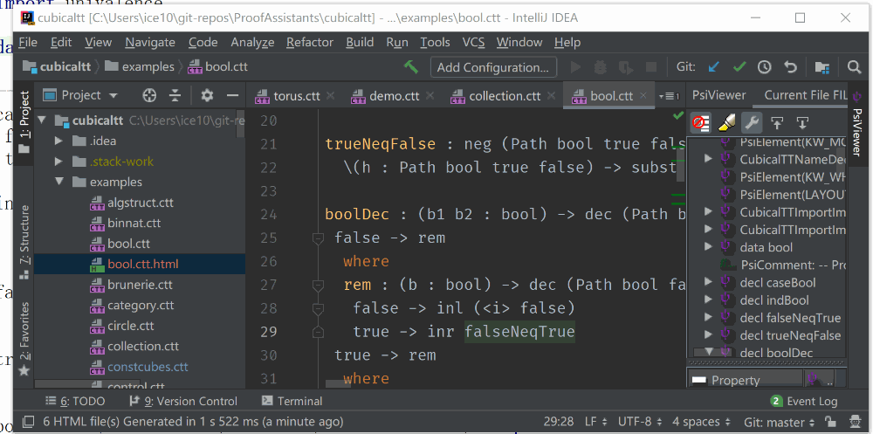Close the bool.ctt editor tab
The width and height of the screenshot is (873, 434).
click(644, 96)
